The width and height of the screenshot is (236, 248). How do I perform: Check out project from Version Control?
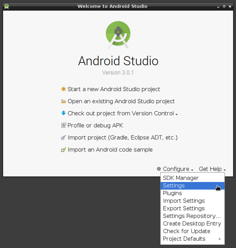(120, 113)
